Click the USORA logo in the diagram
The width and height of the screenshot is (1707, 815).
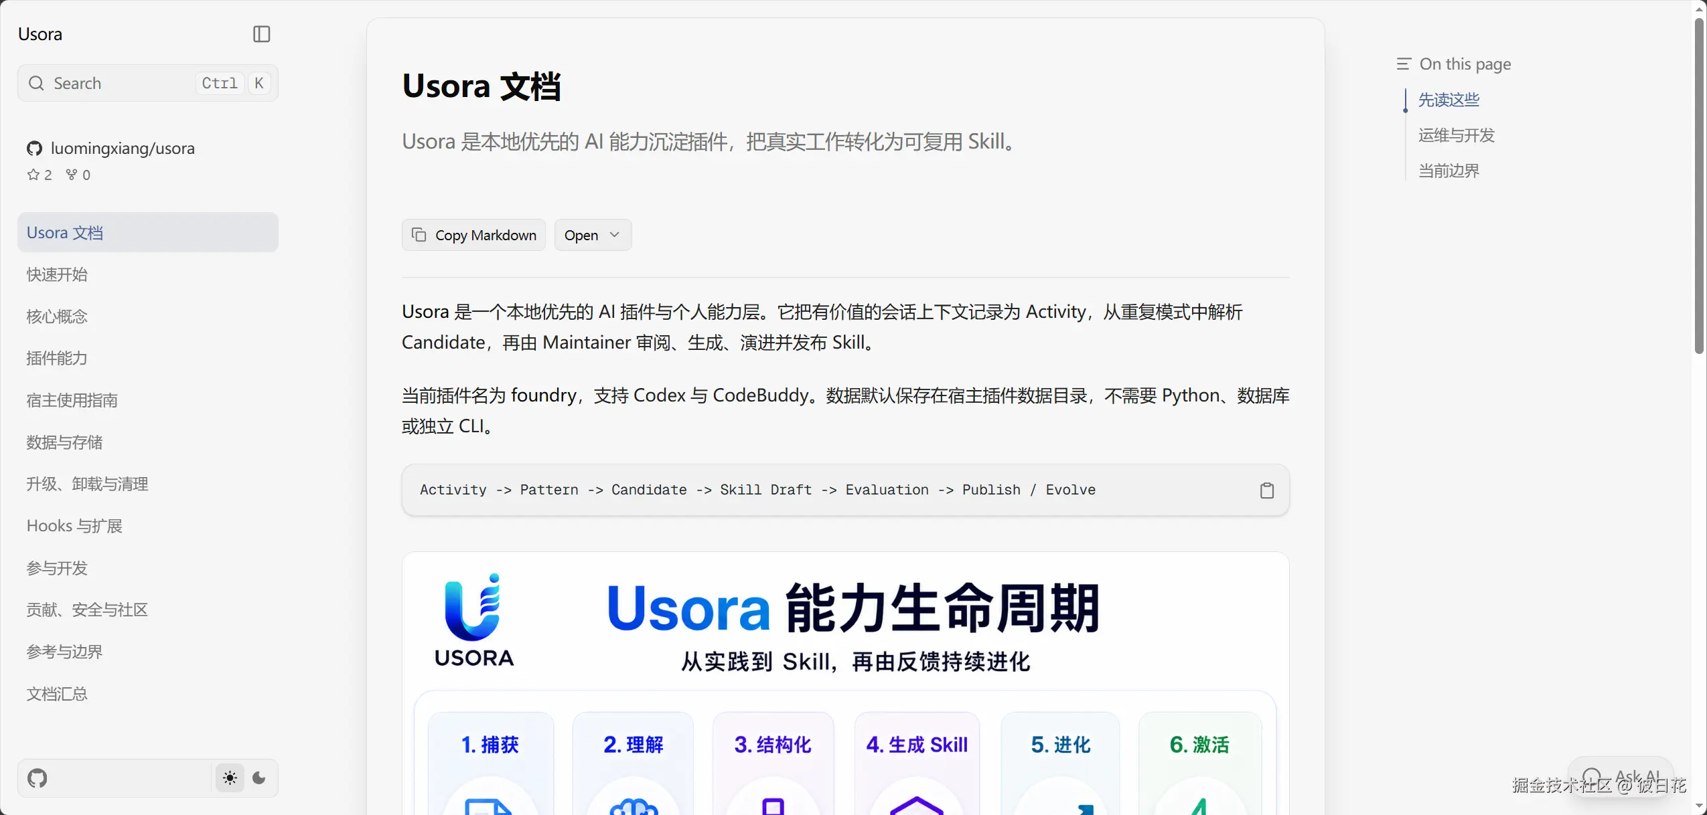[474, 620]
